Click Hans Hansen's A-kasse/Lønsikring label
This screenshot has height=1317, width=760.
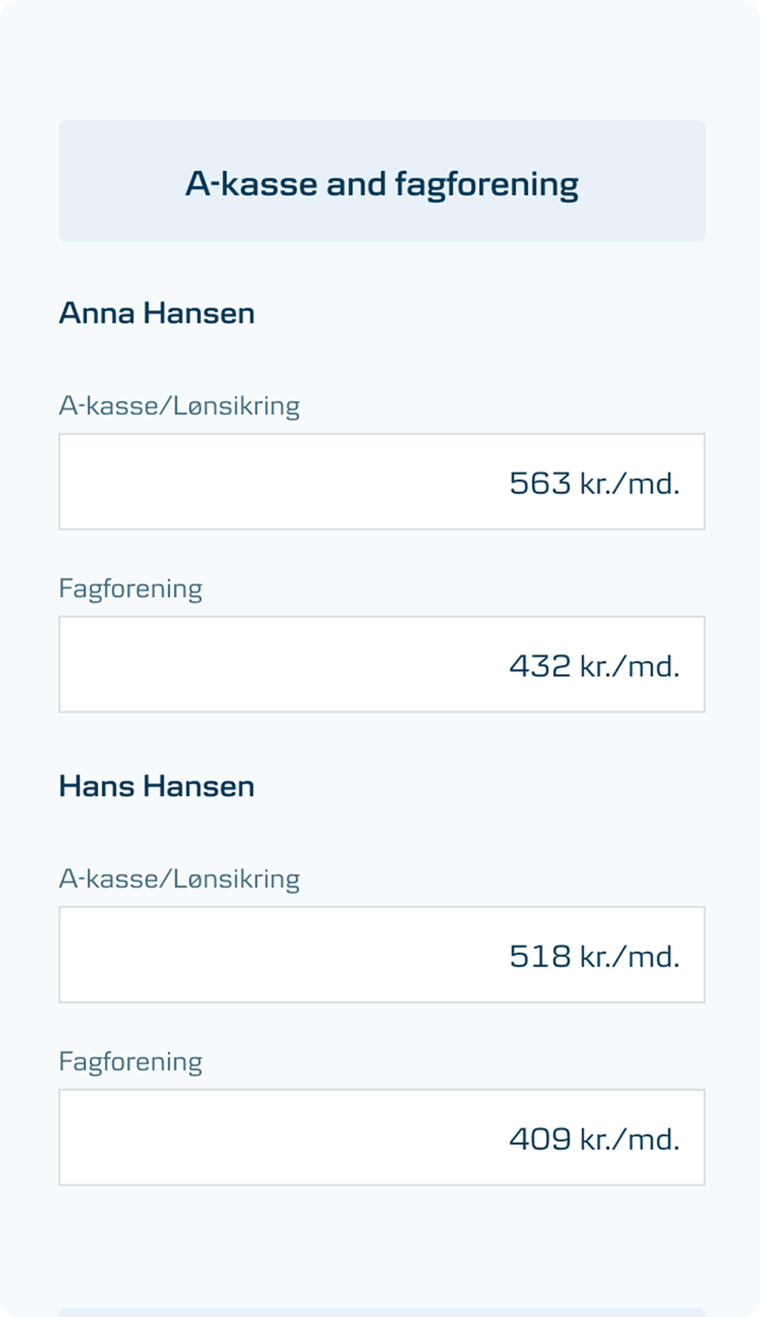click(x=179, y=879)
